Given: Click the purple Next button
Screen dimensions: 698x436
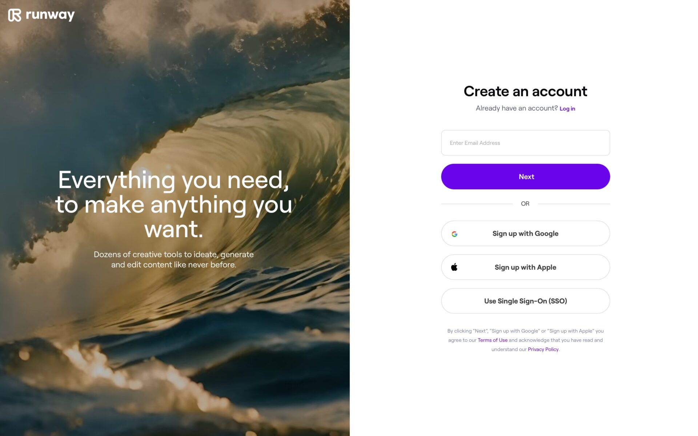Looking at the screenshot, I should [525, 177].
